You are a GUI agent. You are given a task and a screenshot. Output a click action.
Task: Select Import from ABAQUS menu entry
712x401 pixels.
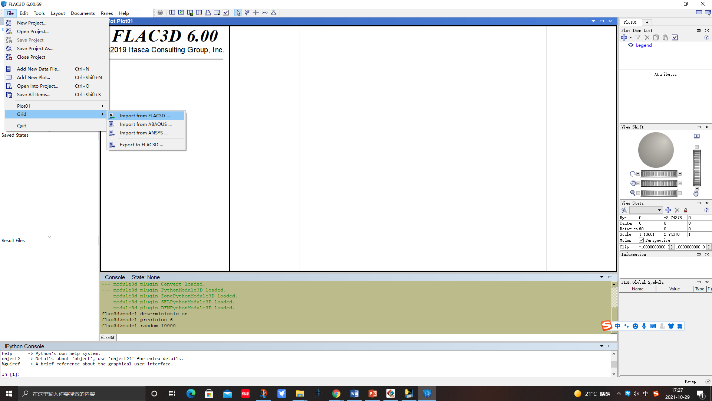pyautogui.click(x=145, y=124)
